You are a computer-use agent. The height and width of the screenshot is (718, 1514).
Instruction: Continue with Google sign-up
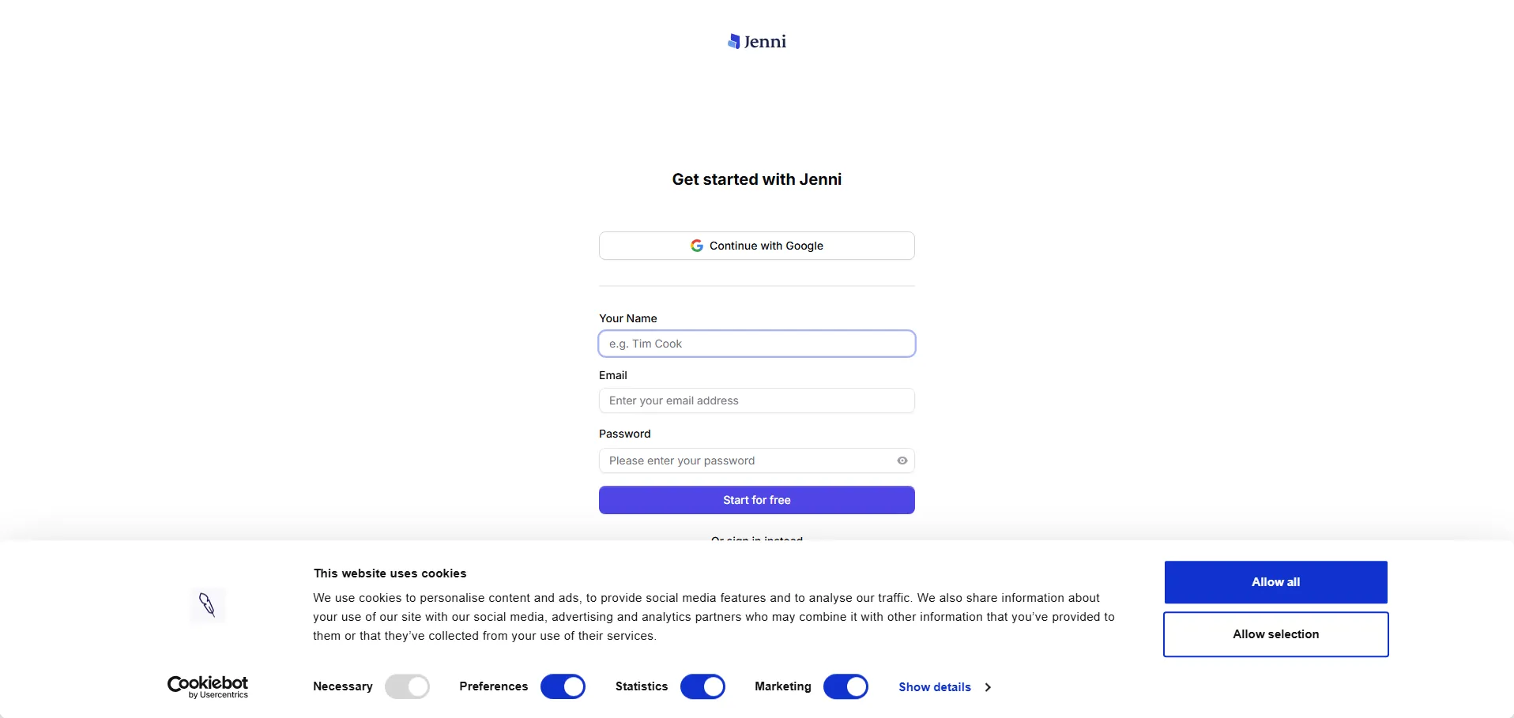[x=756, y=246]
